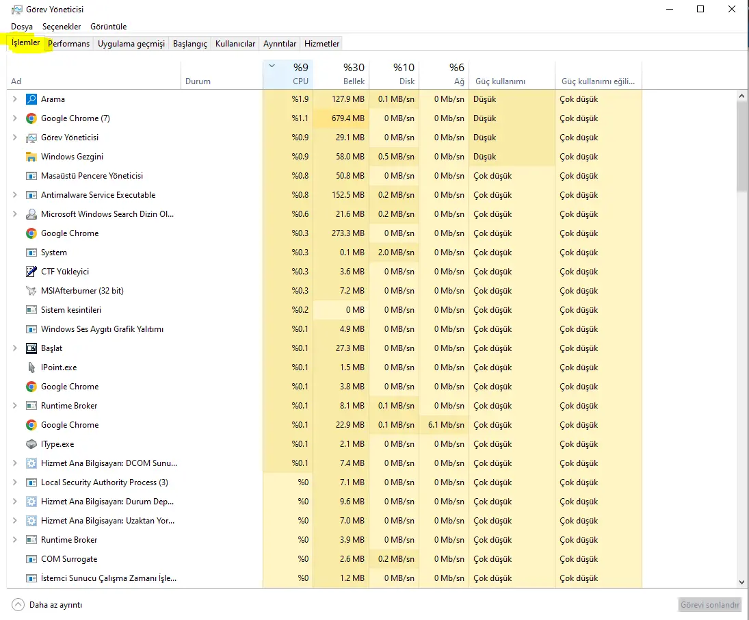Click the Chrome icon of the 22.9 MB process

[x=31, y=425]
